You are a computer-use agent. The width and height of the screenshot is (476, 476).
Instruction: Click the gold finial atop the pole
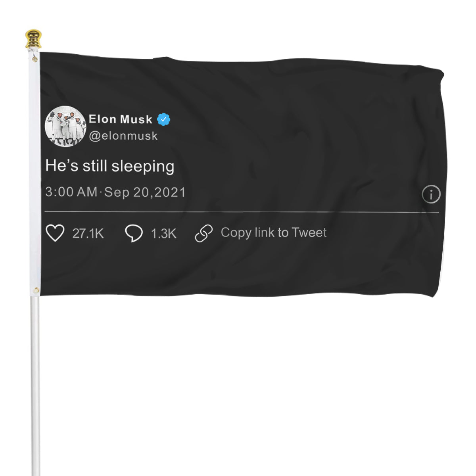[x=33, y=38]
